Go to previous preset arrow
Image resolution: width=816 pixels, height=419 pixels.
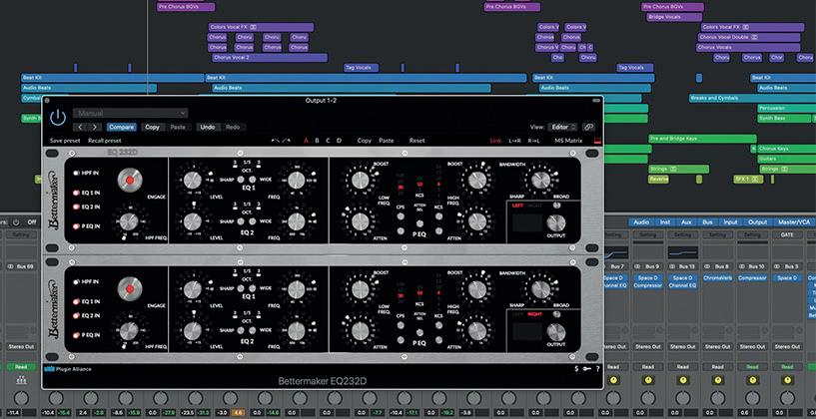80,127
